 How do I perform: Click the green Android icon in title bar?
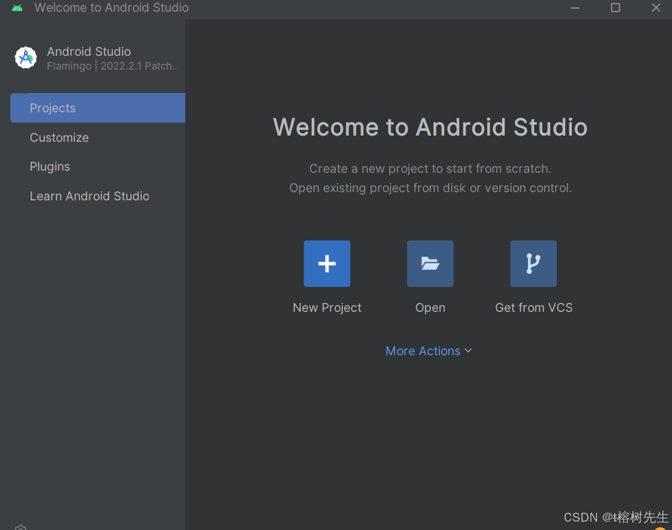click(17, 8)
